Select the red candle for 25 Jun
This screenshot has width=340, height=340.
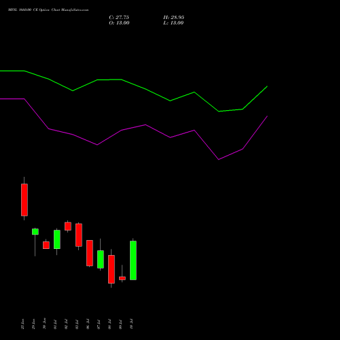[24, 200]
